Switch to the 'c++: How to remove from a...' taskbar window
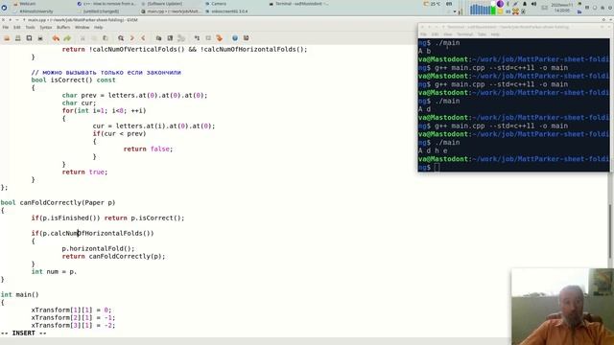Image resolution: width=614 pixels, height=345 pixels. 107,4
